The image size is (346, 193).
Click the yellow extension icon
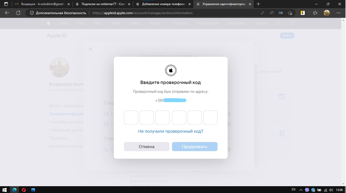(x=303, y=13)
